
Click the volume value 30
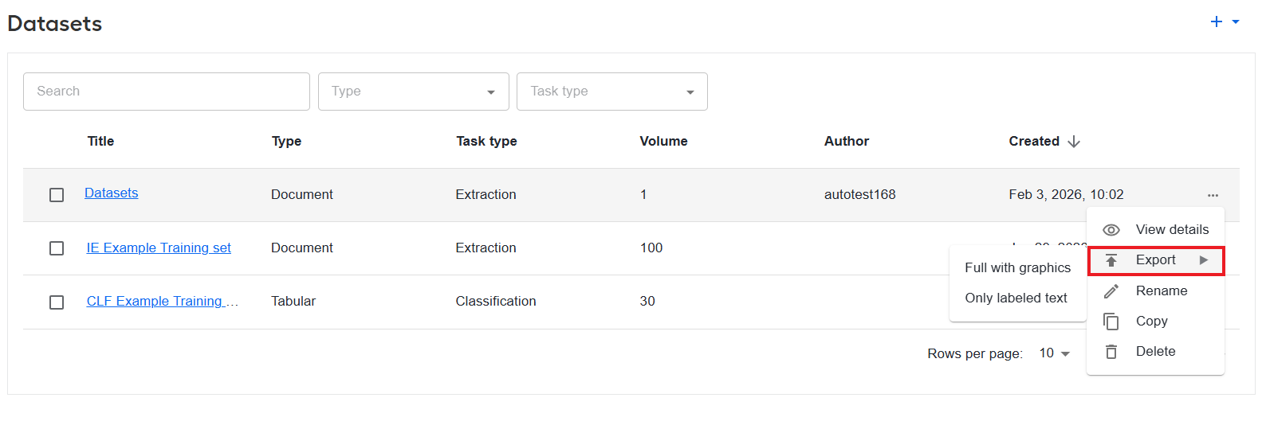tap(647, 302)
